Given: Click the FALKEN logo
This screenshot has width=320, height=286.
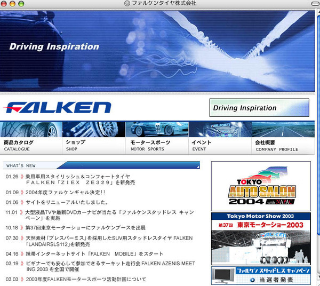Looking at the screenshot, I should 57,107.
